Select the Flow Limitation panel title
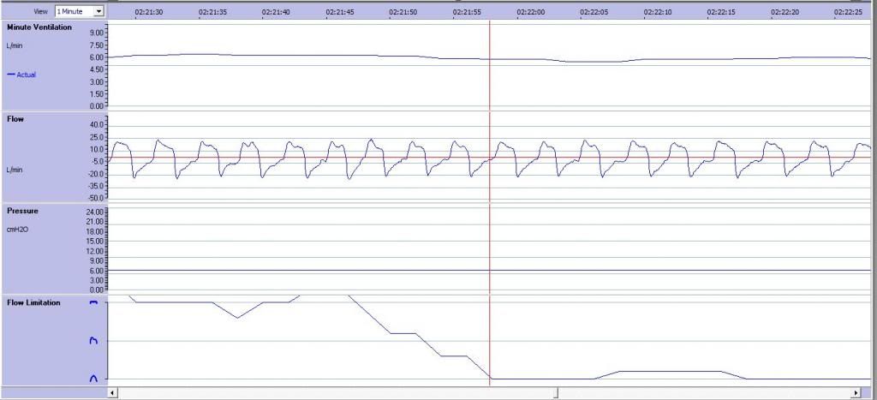Screen dimensions: 877x400 pyautogui.click(x=33, y=302)
